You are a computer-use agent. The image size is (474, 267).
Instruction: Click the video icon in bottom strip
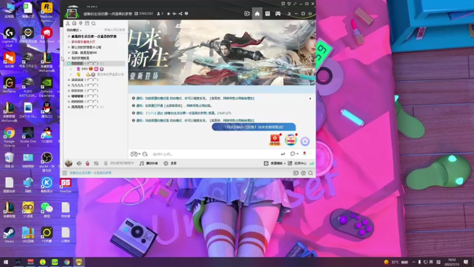296,173
